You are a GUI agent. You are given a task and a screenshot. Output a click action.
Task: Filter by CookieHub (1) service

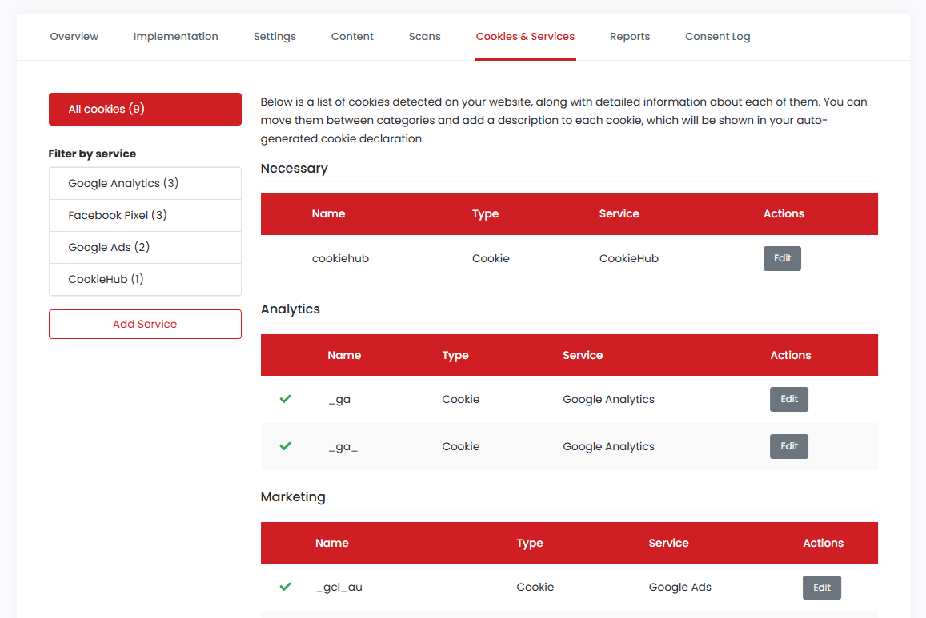(x=145, y=279)
